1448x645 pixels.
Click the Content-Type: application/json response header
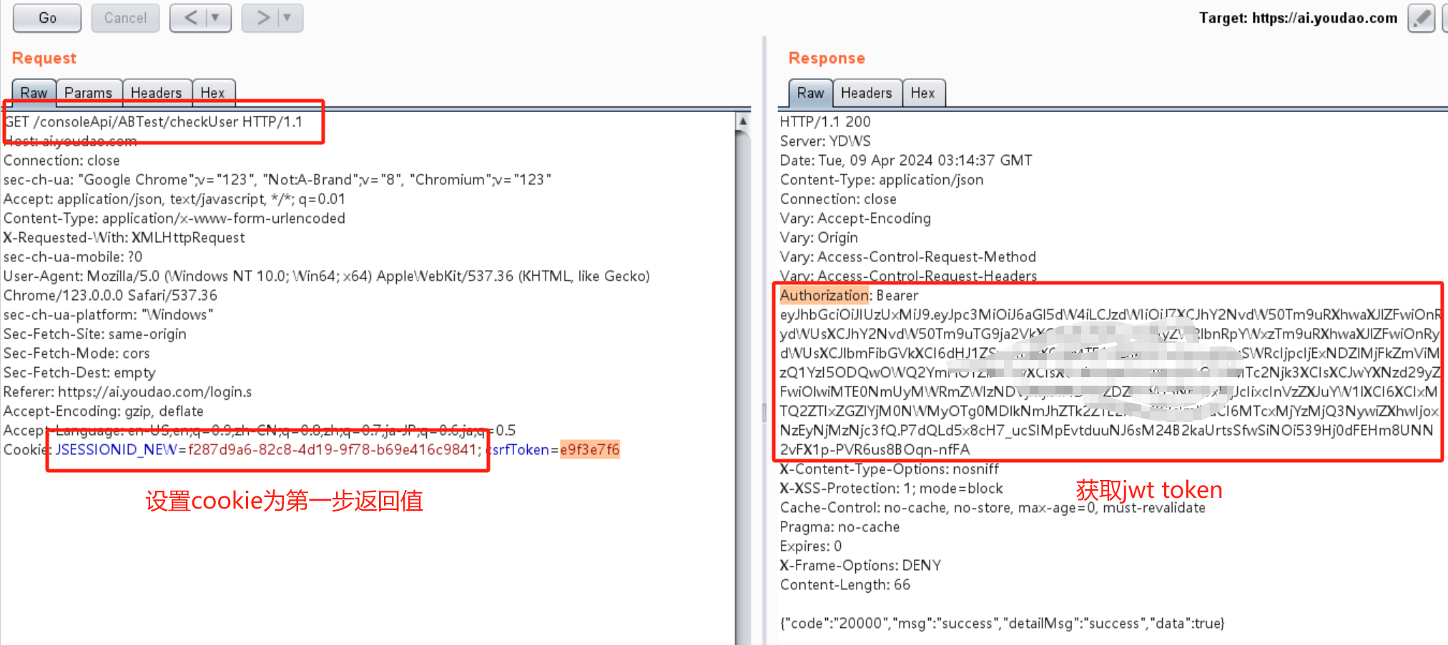tap(882, 179)
